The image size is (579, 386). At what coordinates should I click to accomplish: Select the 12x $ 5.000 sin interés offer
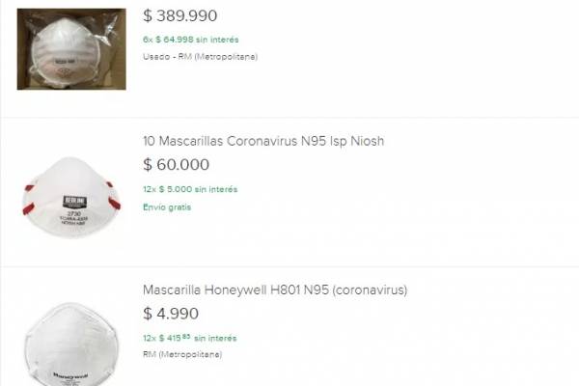coord(190,189)
